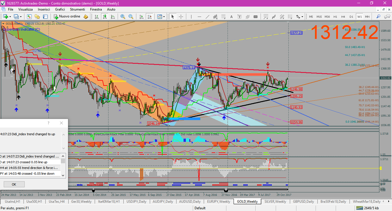Switch to the SILVER,Weekly chart tab

coord(275,202)
